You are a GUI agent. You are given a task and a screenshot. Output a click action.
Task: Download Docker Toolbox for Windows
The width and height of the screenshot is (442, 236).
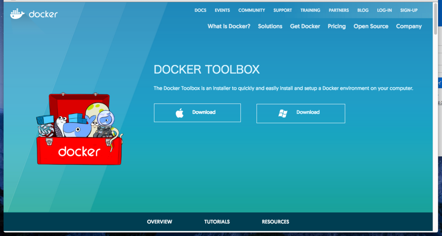point(301,113)
